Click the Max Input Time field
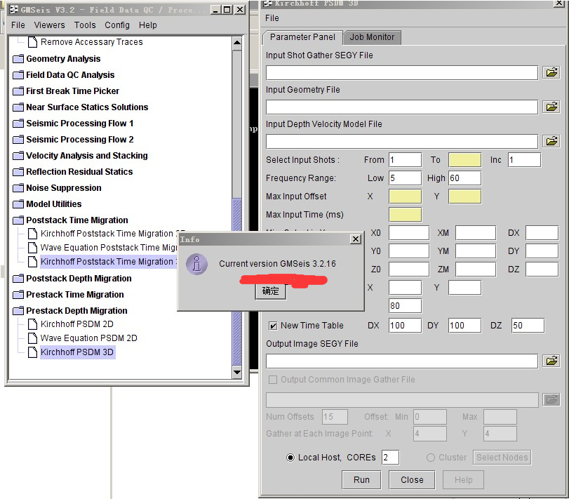 point(406,215)
